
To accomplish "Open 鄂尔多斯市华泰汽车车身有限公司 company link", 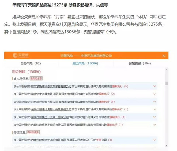I will (x=51, y=86).
